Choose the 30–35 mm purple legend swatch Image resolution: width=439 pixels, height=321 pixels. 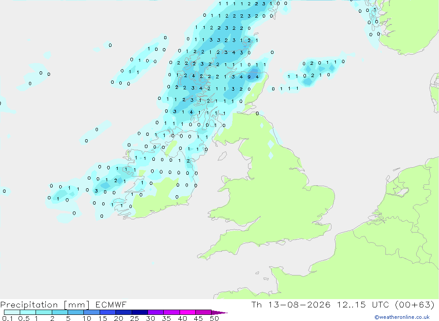(156, 312)
